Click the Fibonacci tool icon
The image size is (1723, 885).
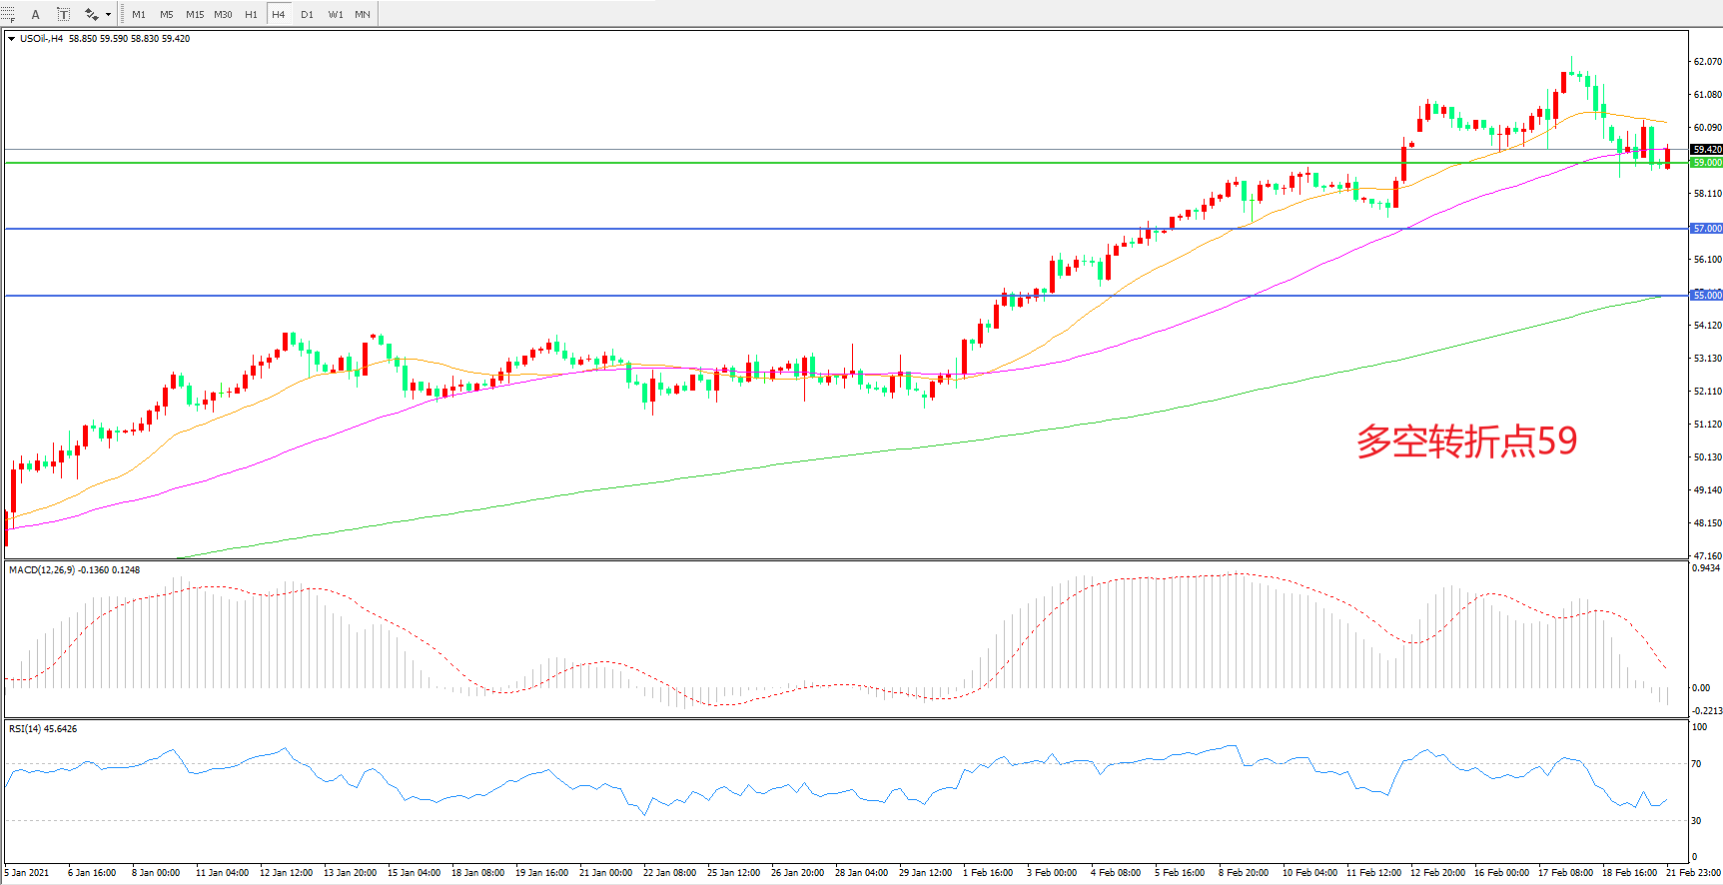pyautogui.click(x=8, y=14)
